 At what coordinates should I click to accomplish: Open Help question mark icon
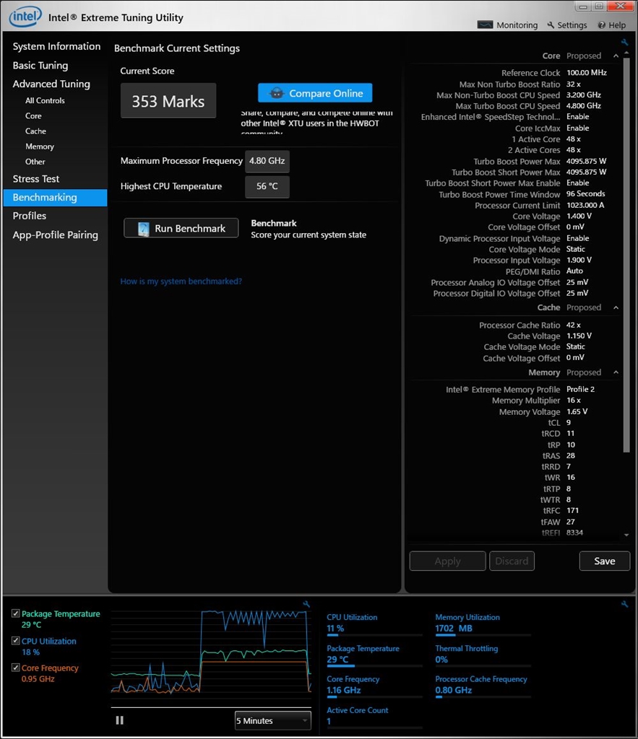point(602,25)
